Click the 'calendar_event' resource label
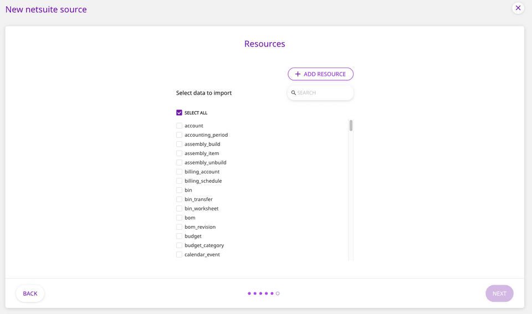 click(x=202, y=254)
